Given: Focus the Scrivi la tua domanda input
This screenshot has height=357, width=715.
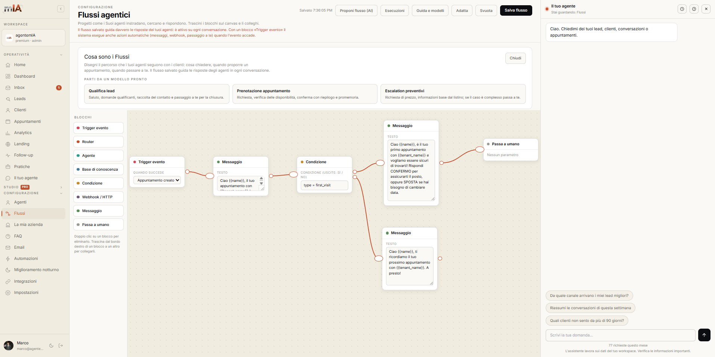Looking at the screenshot, I should tap(620, 335).
